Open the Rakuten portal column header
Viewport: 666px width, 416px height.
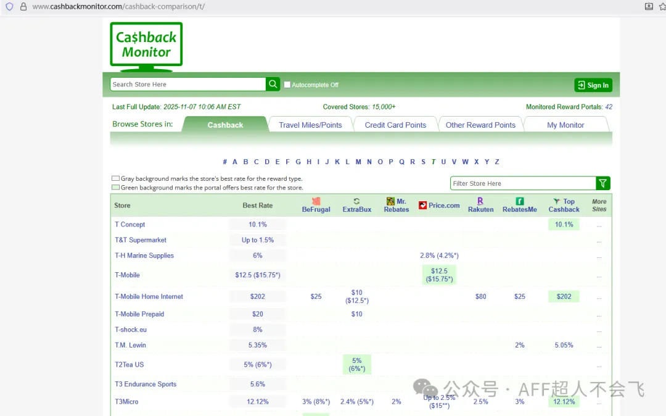[x=480, y=206]
